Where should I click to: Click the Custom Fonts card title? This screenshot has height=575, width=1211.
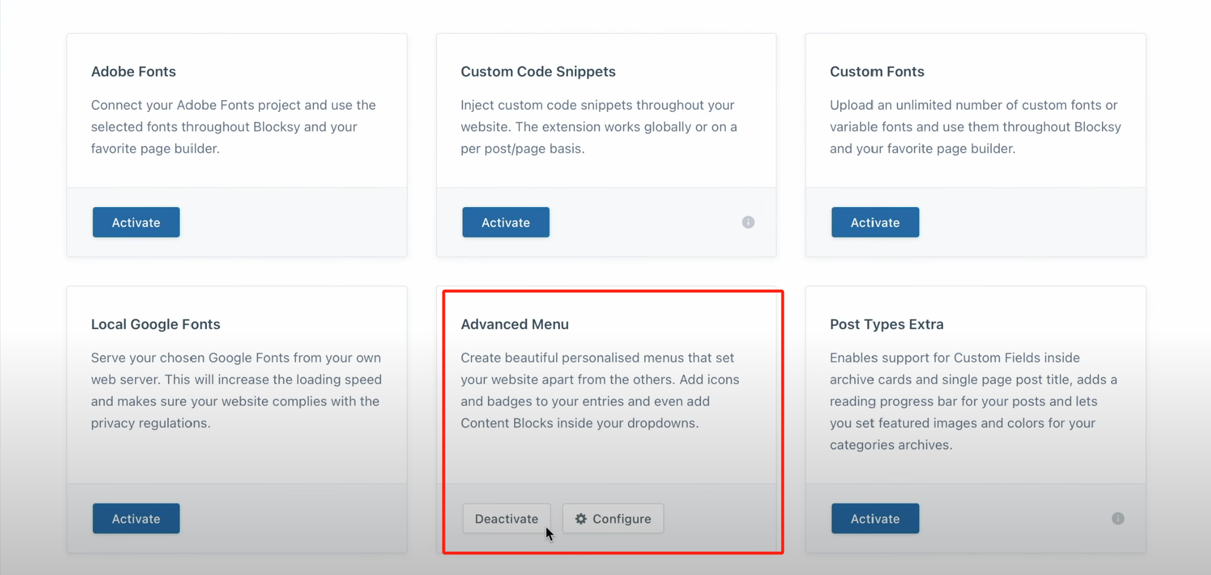coord(877,72)
